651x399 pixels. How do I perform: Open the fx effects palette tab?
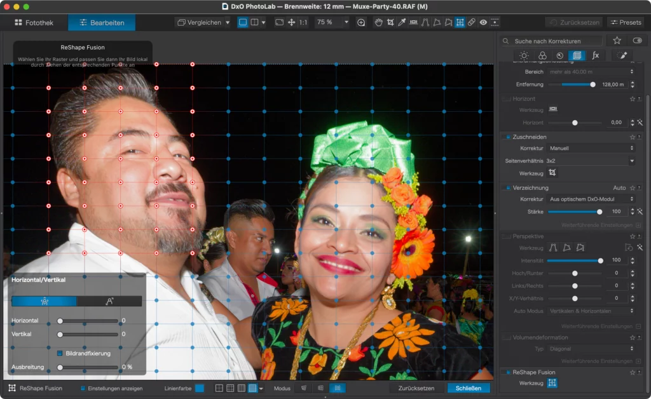pyautogui.click(x=595, y=55)
